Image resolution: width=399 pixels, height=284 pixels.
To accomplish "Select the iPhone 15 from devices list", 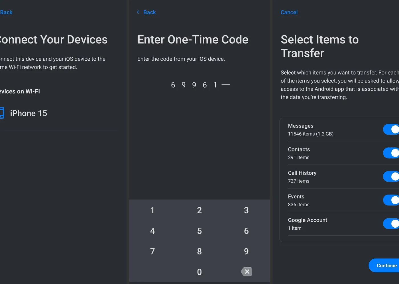I will coord(28,113).
